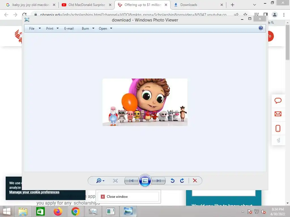
Task: Expand the Print dropdown arrow
Action: [57, 28]
